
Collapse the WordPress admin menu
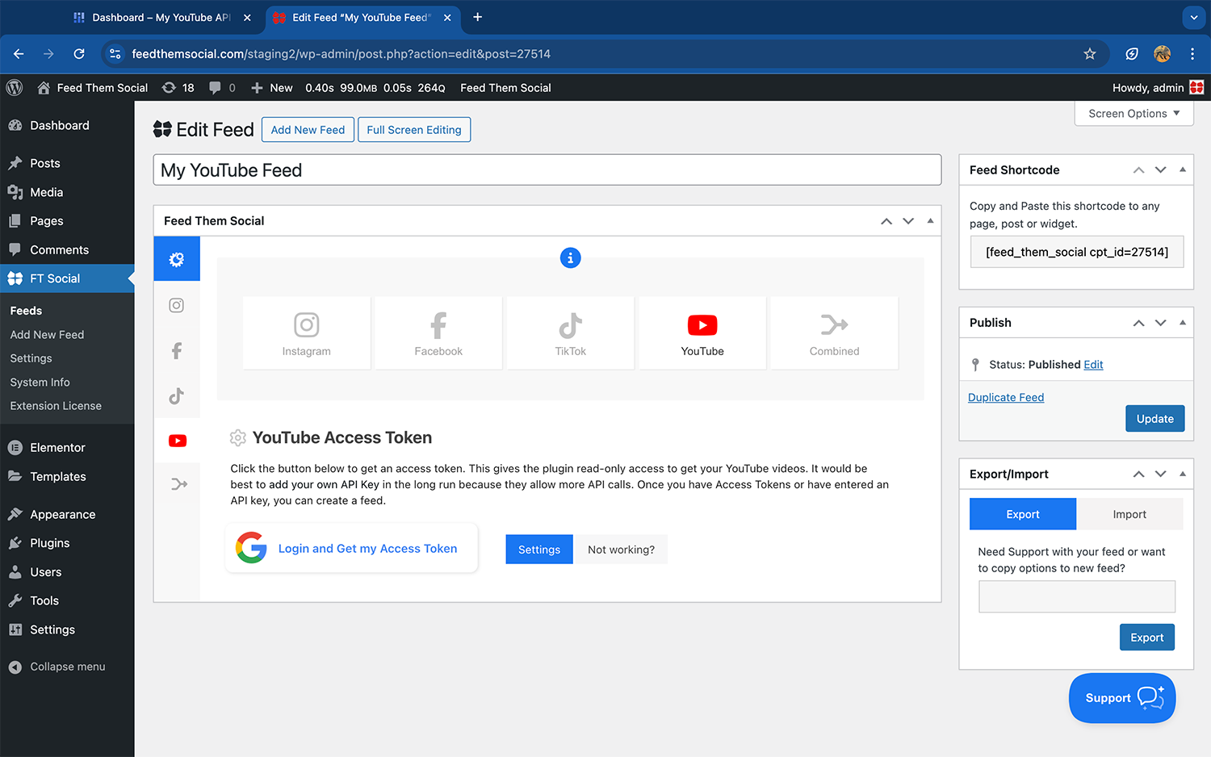click(x=67, y=667)
